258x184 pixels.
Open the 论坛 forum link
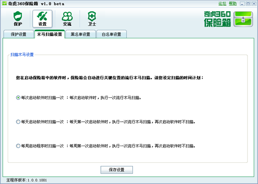point(222,4)
